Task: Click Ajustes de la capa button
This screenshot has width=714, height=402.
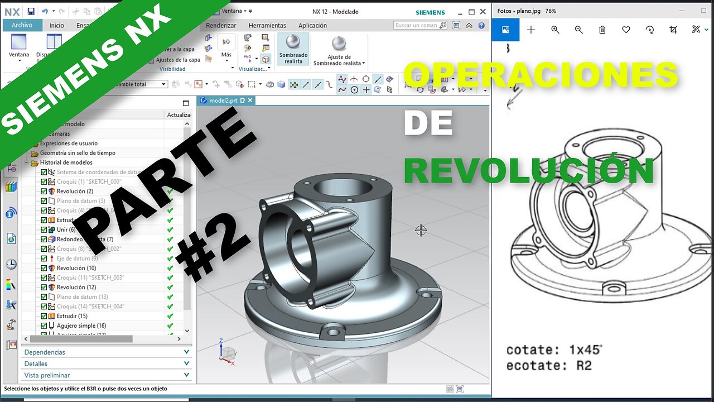Action: (174, 60)
